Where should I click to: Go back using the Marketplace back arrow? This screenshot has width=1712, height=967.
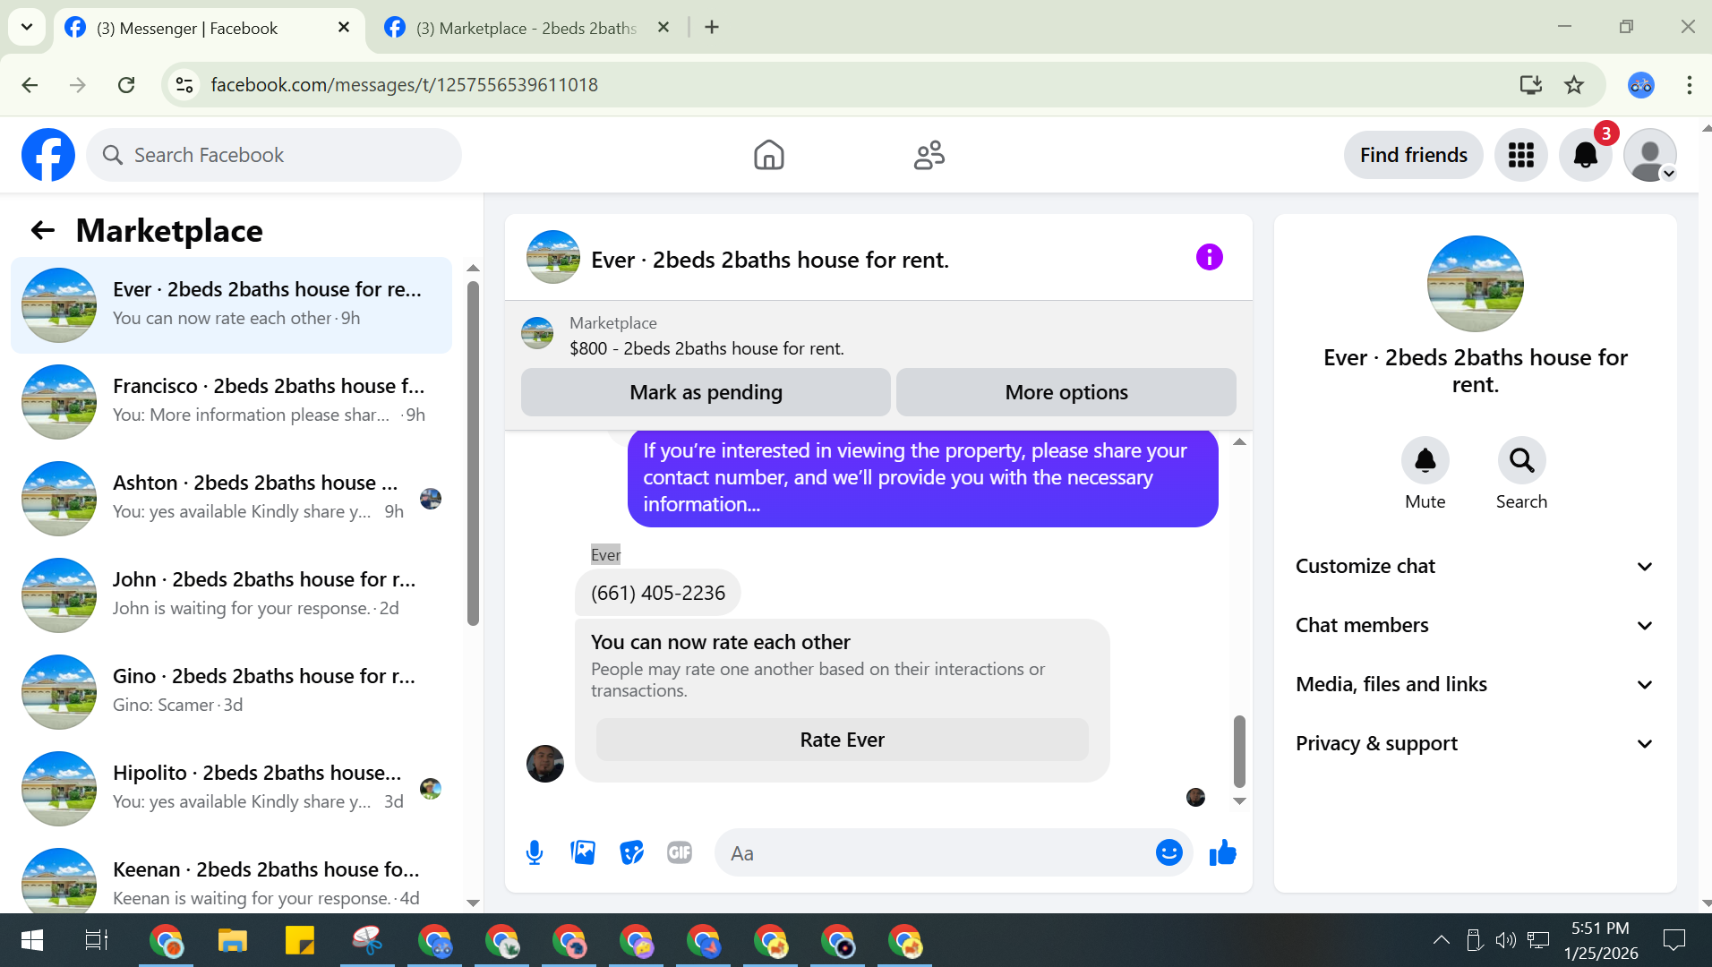click(43, 231)
